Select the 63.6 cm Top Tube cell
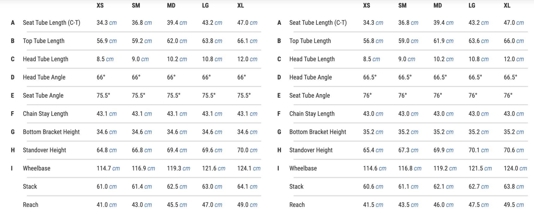The width and height of the screenshot is (534, 217). [x=478, y=41]
